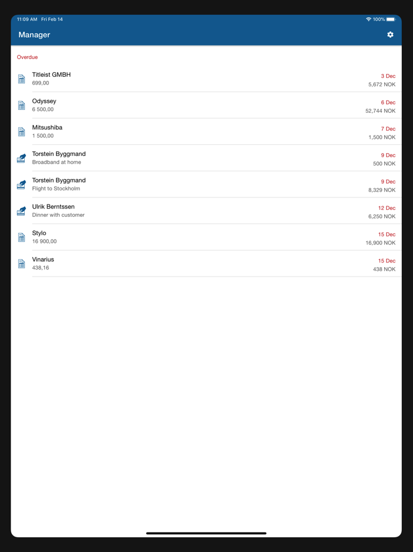413x552 pixels.
Task: Click the expense icon for Broadband at home
Action: point(21,158)
